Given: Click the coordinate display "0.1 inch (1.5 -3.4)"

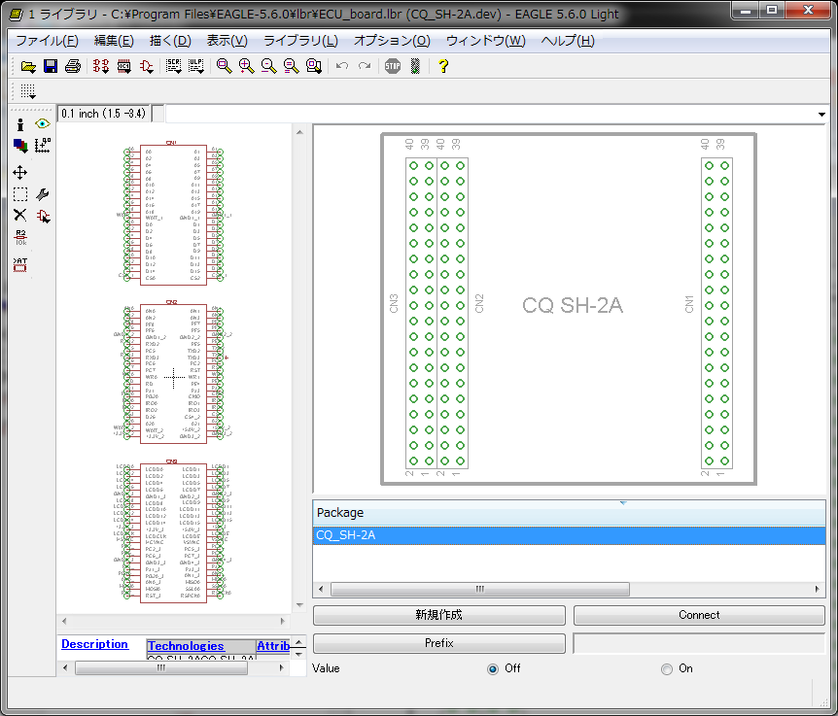Looking at the screenshot, I should click(104, 114).
